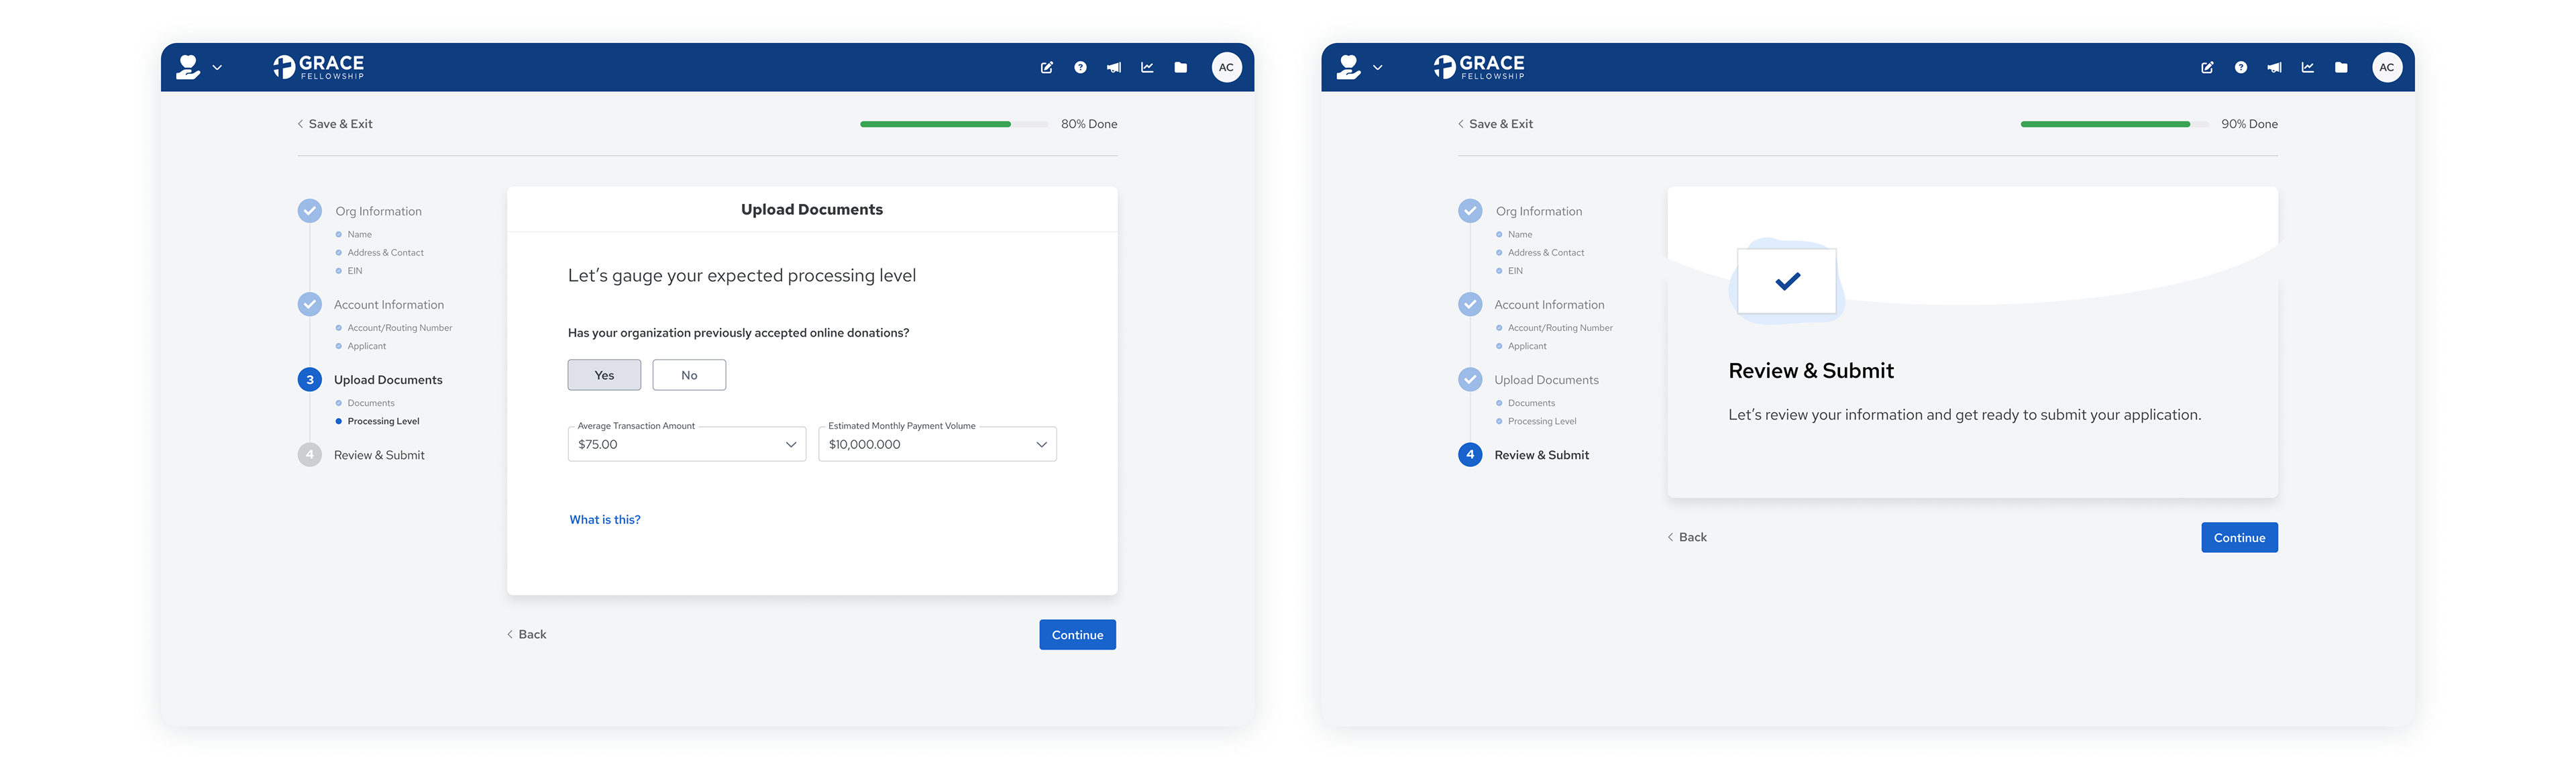Image resolution: width=2576 pixels, height=769 pixels.
Task: Select Yes for previously accepted online donations
Action: 604,375
